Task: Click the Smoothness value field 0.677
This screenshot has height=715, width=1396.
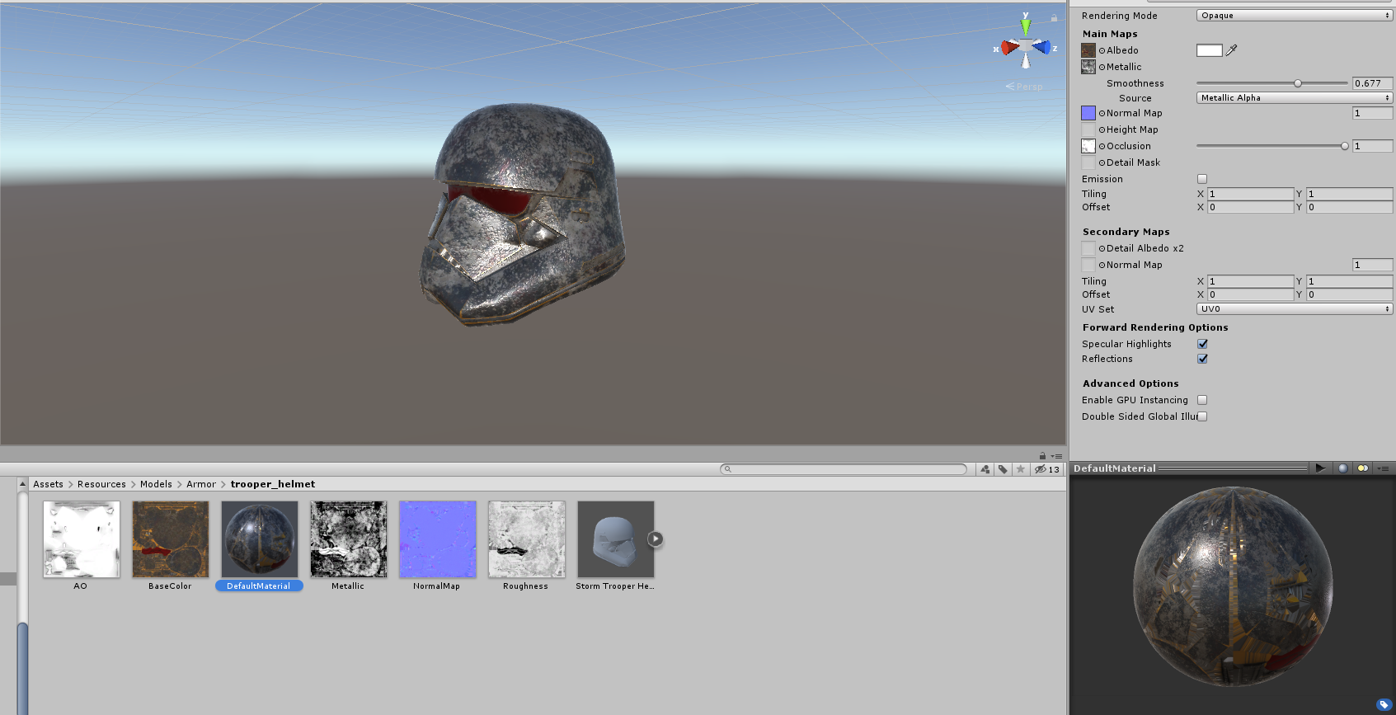Action: click(x=1372, y=83)
